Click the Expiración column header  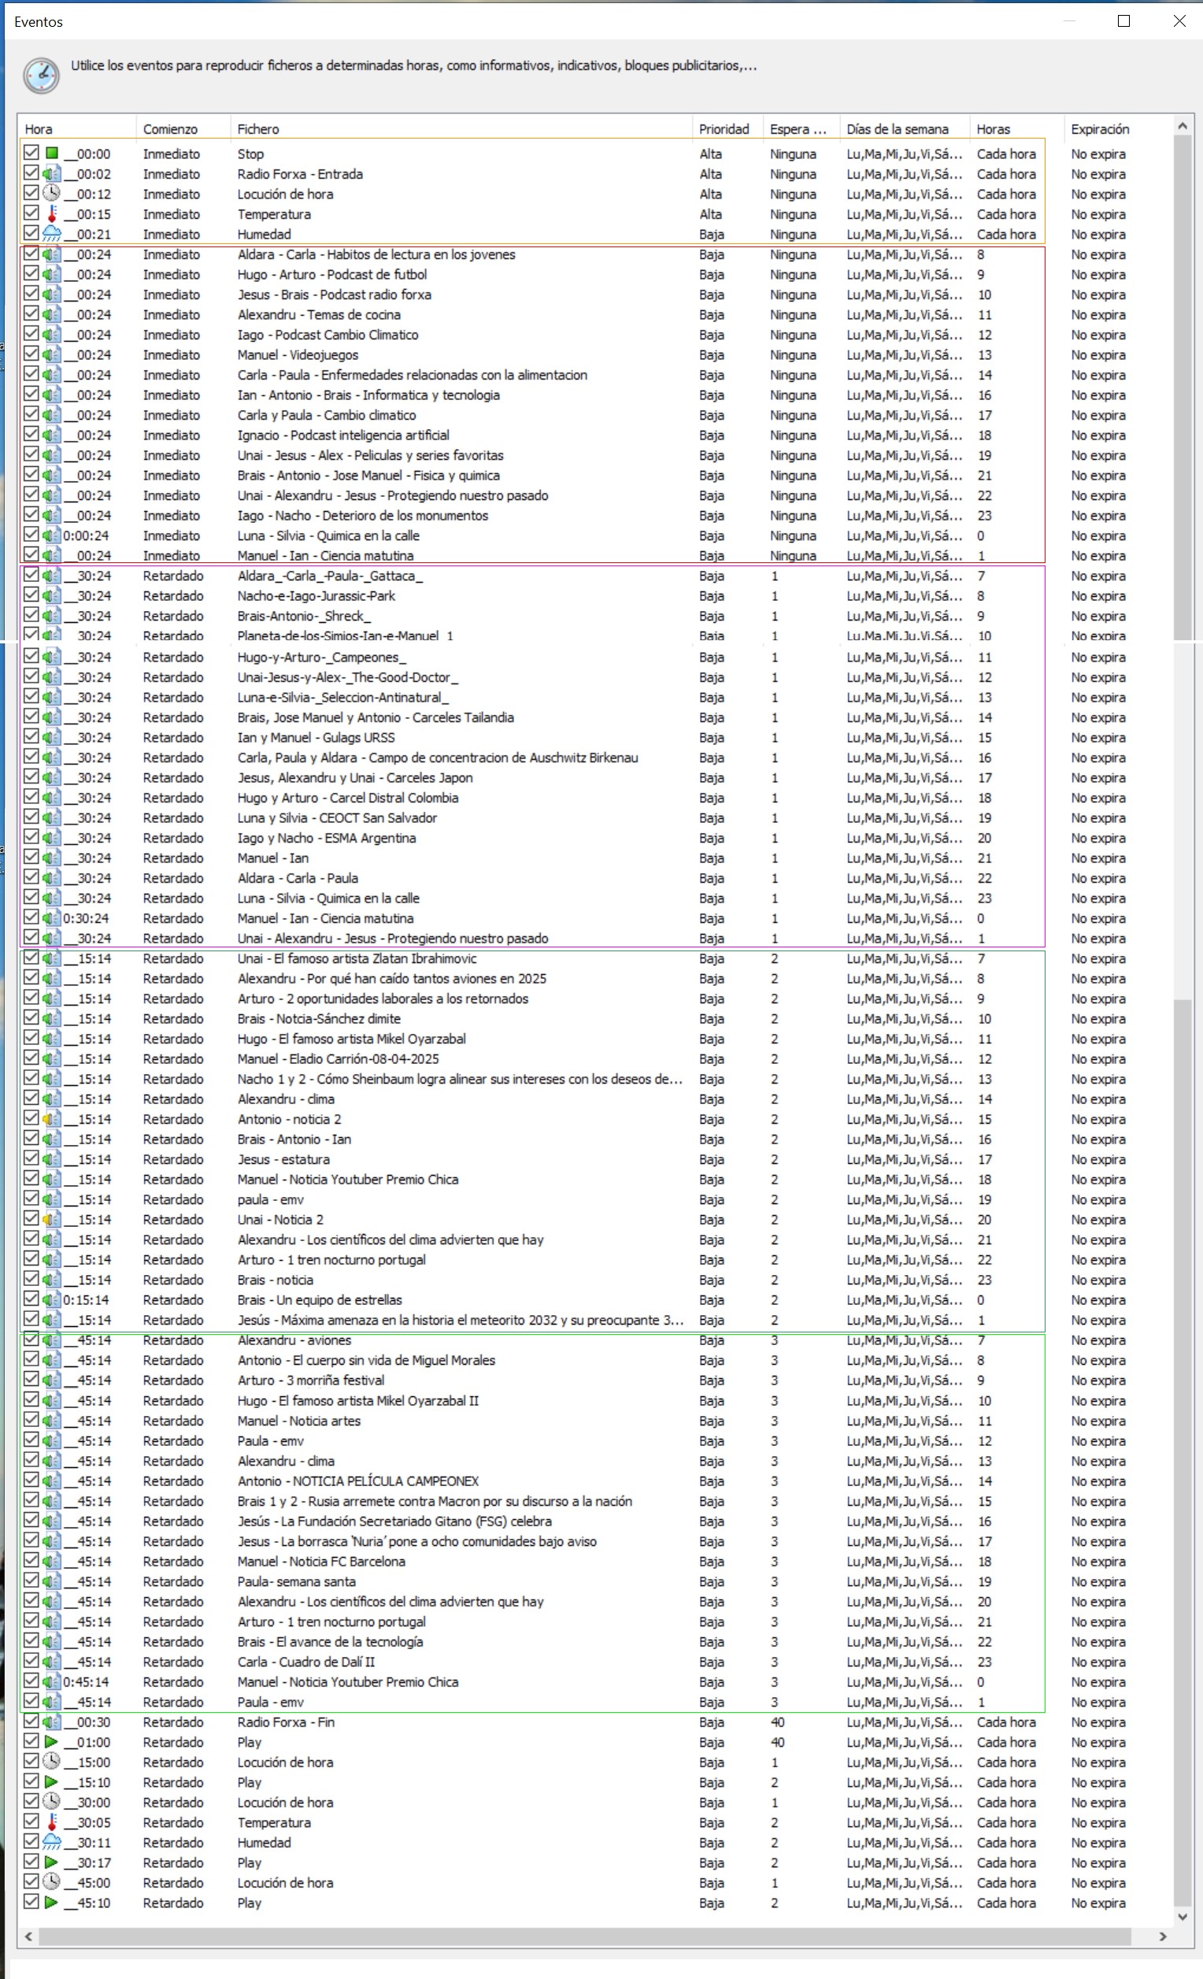click(1099, 129)
